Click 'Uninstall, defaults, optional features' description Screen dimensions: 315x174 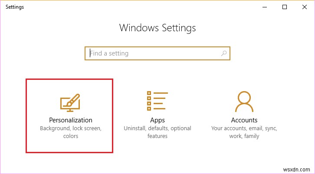157,132
